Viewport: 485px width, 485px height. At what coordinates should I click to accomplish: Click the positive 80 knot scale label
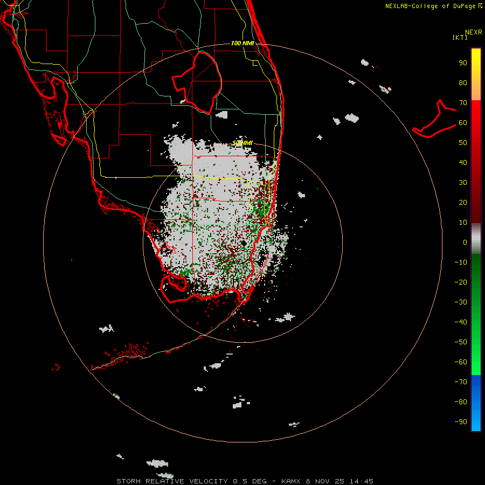pos(463,83)
